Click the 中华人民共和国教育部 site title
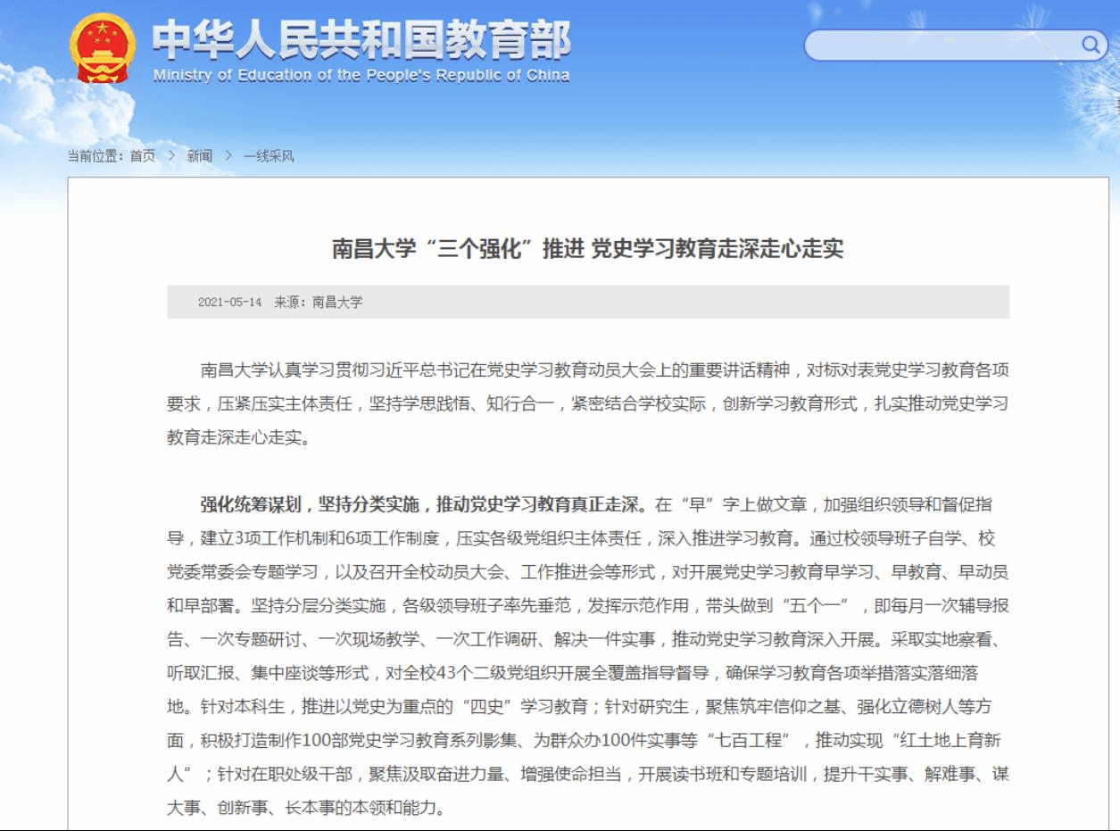Screen dimensions: 1120x831 click(x=361, y=39)
